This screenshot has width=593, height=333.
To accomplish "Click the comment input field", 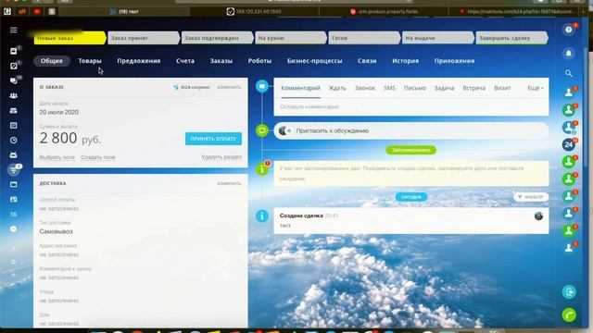I will 411,107.
